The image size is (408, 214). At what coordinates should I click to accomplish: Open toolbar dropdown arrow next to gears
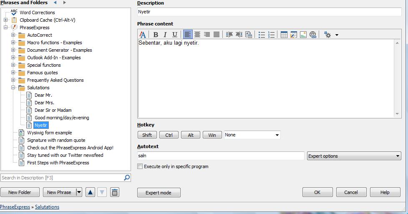pos(337,35)
